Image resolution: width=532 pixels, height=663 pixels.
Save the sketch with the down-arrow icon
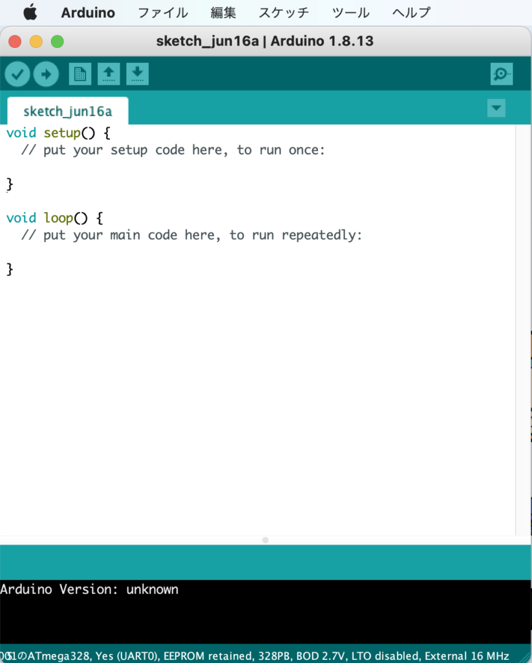coord(137,74)
